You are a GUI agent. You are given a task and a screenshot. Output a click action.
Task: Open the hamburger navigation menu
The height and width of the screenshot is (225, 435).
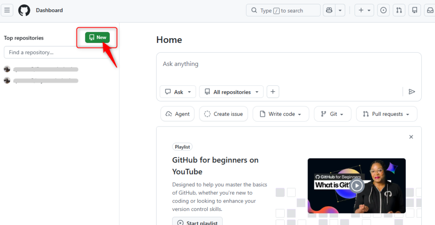pos(7,10)
